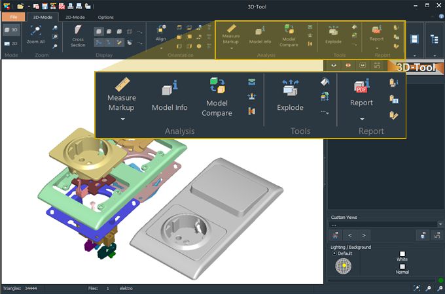Collapse the ribbon with the arrow beside help
Image resolution: width=445 pixels, height=294 pixels.
[433, 17]
